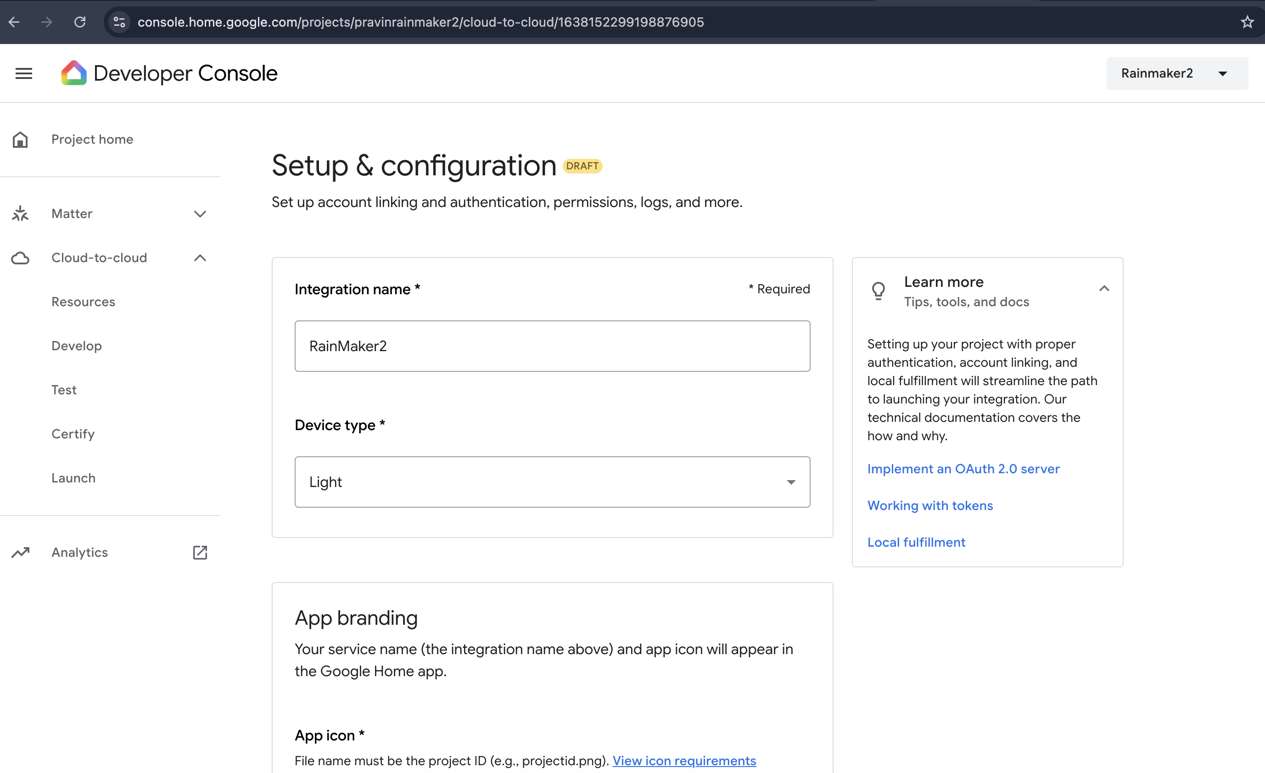Click the Analytics external link icon
Screen dimensions: 1265x773
tap(200, 552)
